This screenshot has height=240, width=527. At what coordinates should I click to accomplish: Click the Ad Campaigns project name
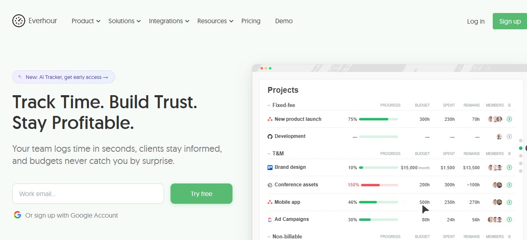click(292, 219)
